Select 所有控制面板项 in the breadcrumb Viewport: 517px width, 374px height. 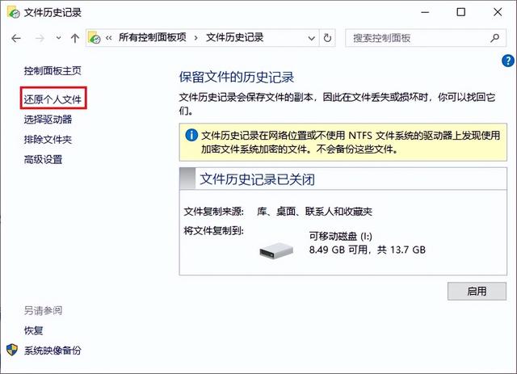153,37
